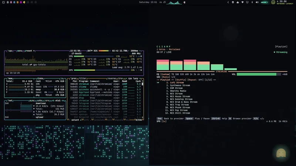Image resolution: width=296 pixels, height=166 pixels.
Task: Click the ghost widget at bottom right
Action: [x=281, y=153]
